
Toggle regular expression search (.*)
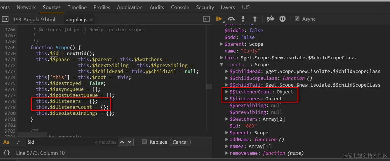point(18,142)
